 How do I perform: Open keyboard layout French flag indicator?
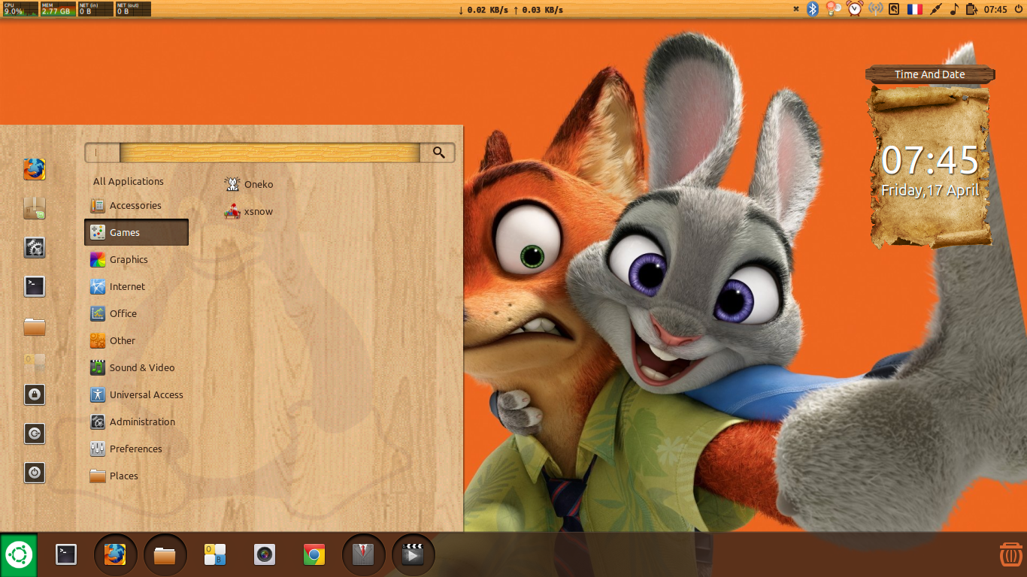click(914, 9)
